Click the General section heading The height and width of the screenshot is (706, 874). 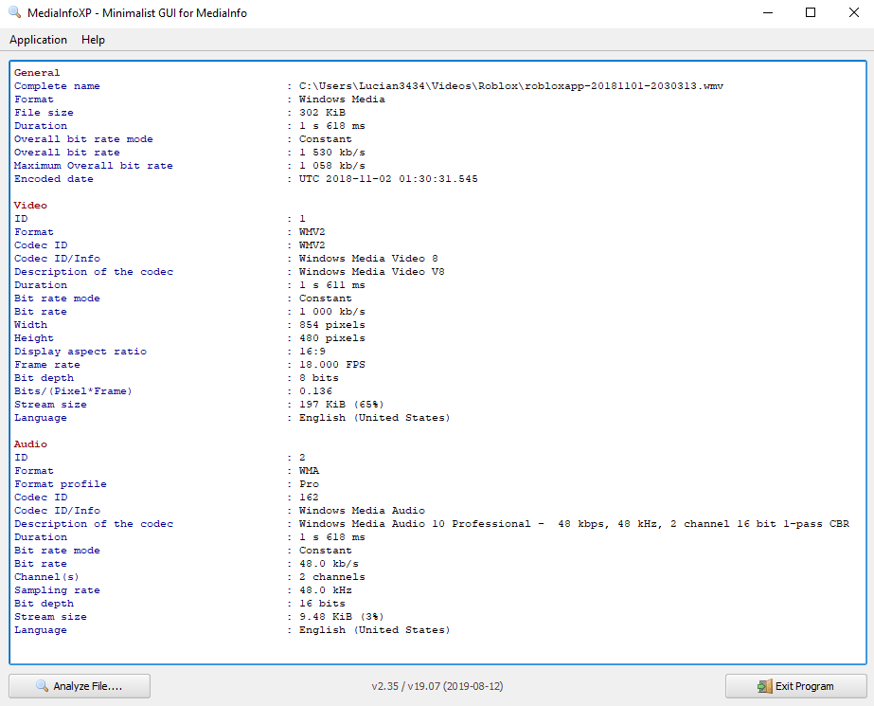click(37, 73)
